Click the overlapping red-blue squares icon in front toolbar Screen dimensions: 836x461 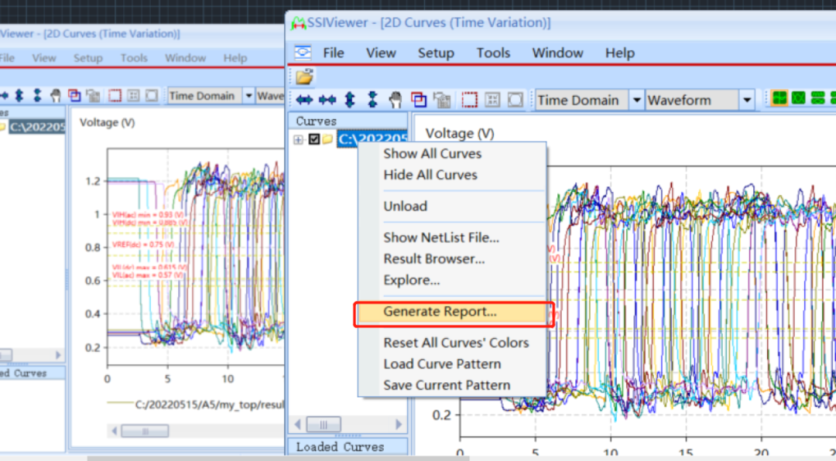(x=419, y=100)
